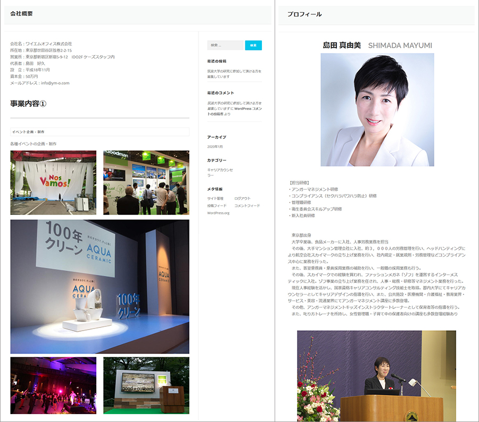479x422 pixels.
Task: Open the サイト管理 admin link
Action: (x=216, y=198)
